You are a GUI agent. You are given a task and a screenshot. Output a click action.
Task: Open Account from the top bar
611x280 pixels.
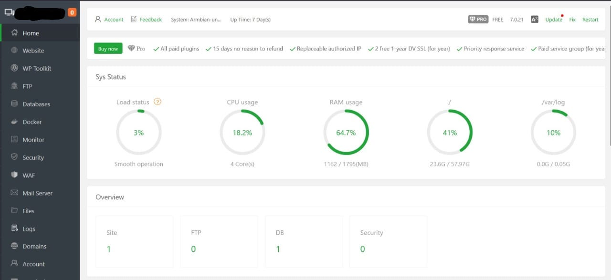coord(113,20)
